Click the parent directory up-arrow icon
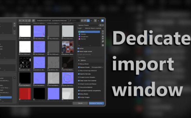 (26, 20)
